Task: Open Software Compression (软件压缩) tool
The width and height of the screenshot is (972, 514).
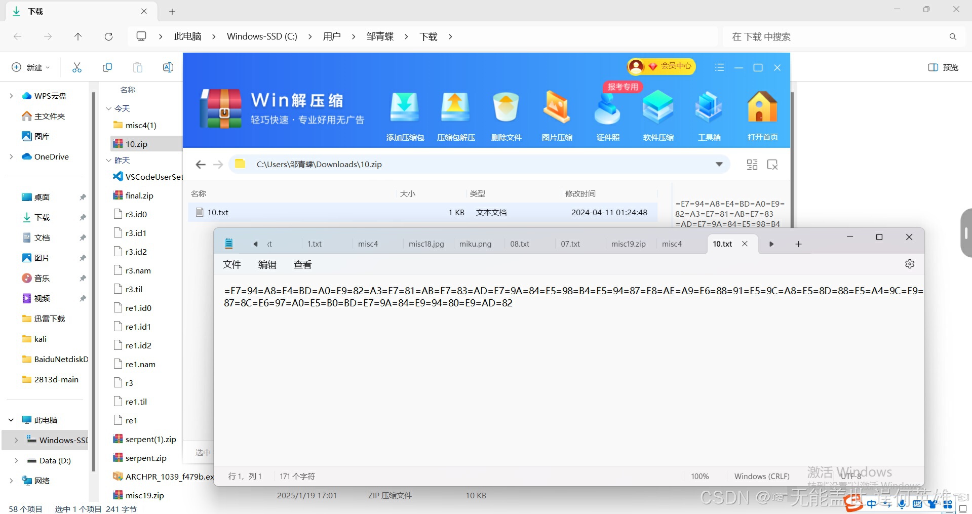Action: coord(658,115)
